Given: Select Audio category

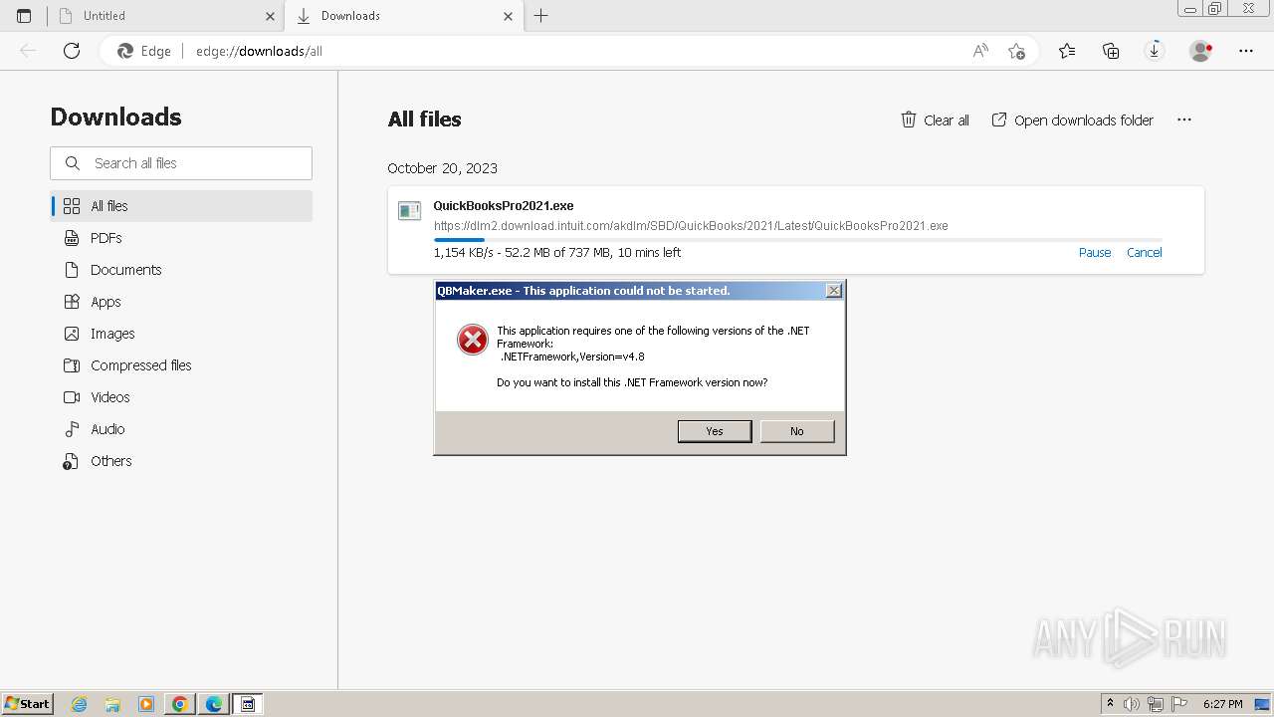Looking at the screenshot, I should point(181,429).
